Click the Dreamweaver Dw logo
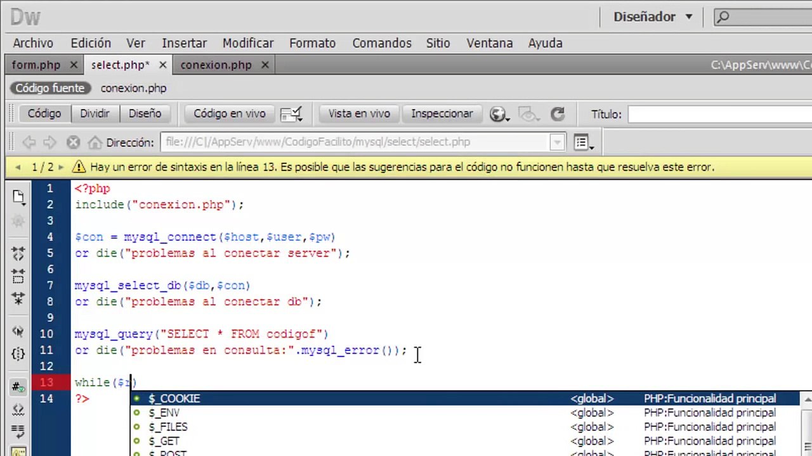 tap(25, 17)
